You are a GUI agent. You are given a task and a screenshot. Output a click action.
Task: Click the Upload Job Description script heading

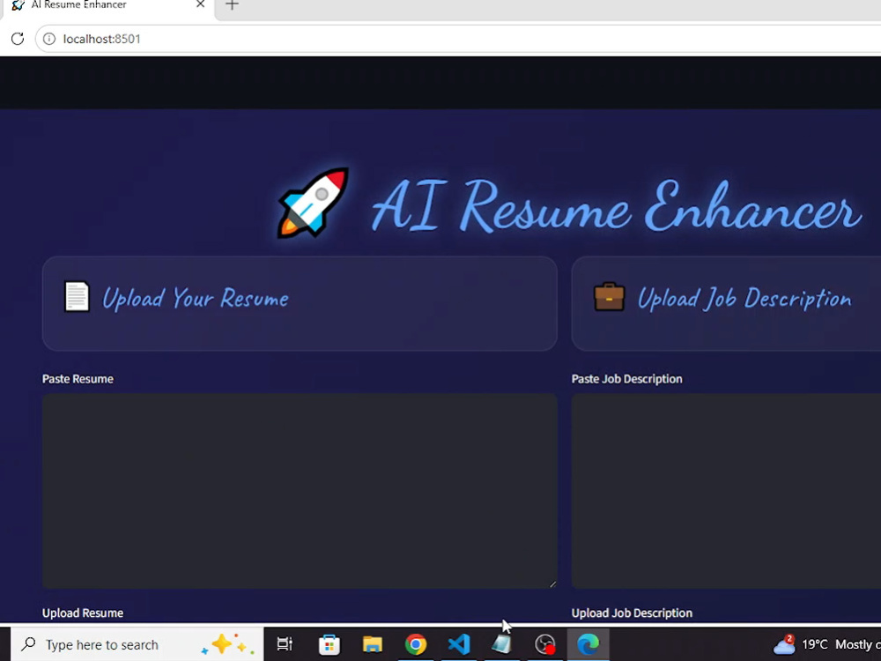coord(744,298)
